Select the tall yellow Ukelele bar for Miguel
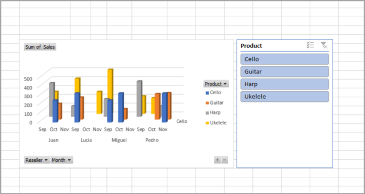The image size is (365, 194). tap(110, 85)
